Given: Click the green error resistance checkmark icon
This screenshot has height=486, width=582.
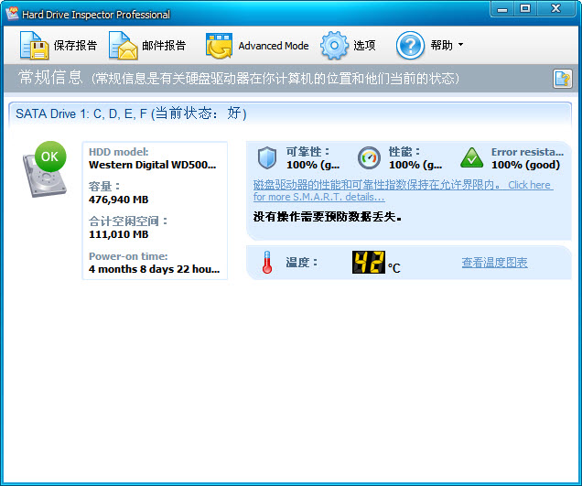Looking at the screenshot, I should [471, 158].
